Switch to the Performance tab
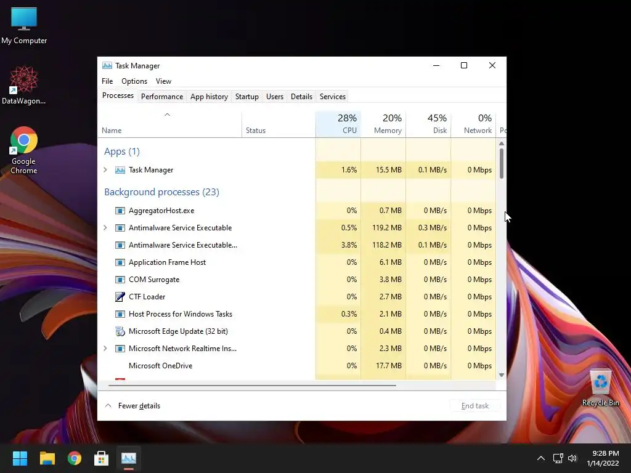 (x=162, y=97)
